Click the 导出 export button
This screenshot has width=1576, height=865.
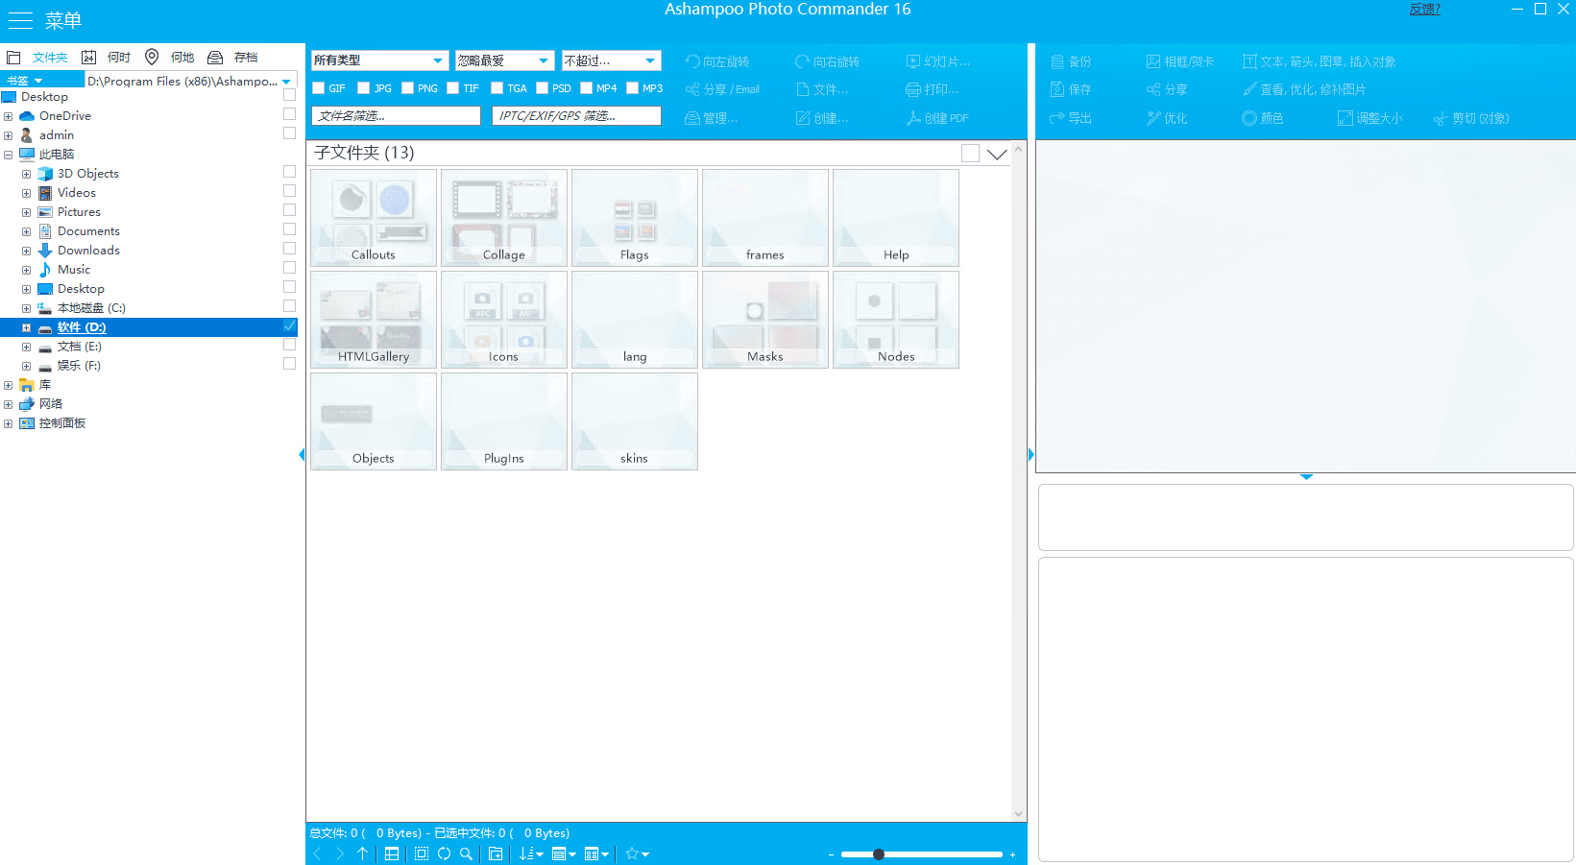click(x=1071, y=118)
